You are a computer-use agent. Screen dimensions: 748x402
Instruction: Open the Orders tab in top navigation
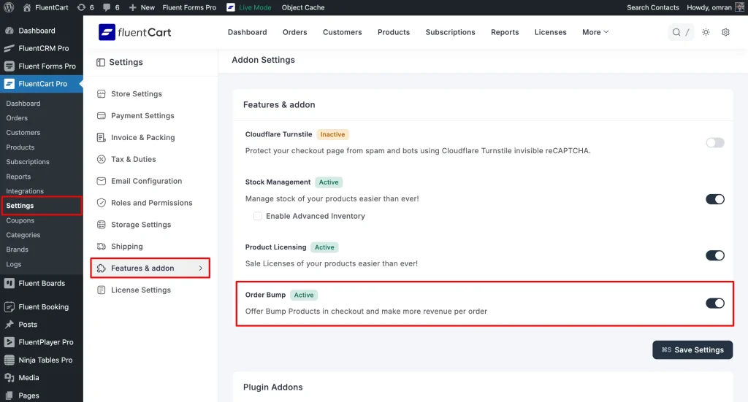pyautogui.click(x=294, y=32)
